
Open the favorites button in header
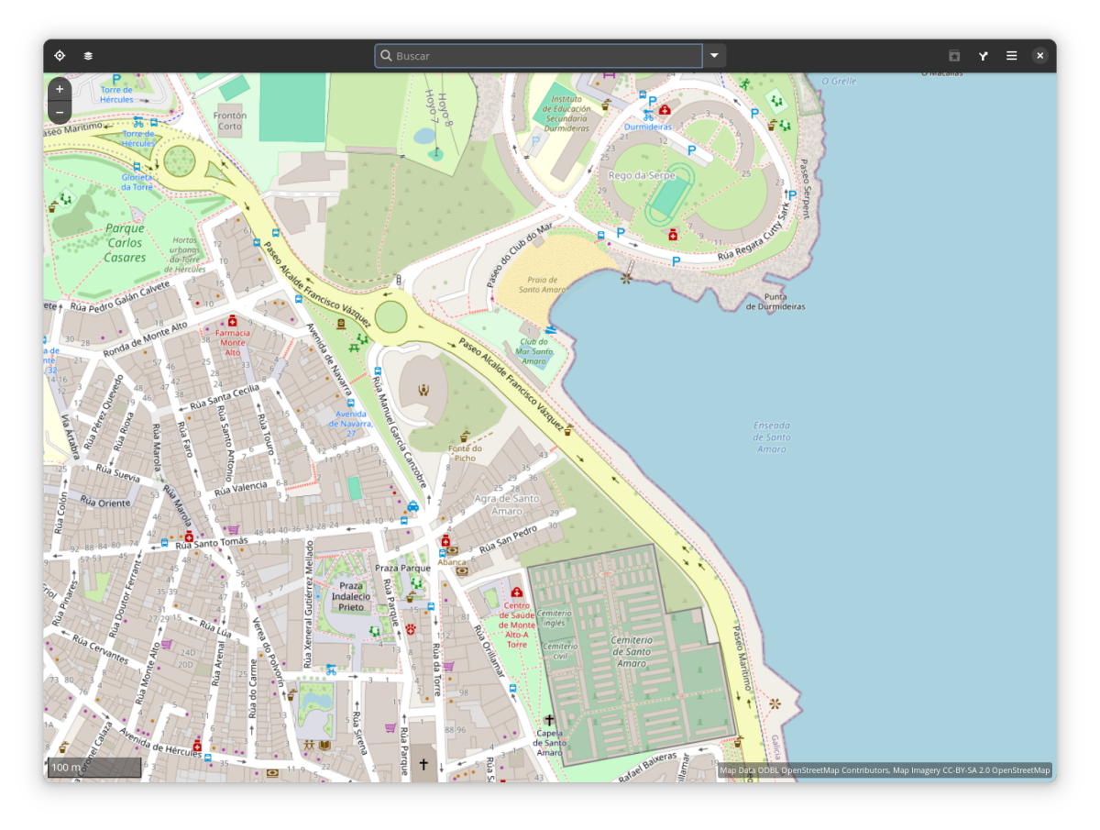(954, 56)
